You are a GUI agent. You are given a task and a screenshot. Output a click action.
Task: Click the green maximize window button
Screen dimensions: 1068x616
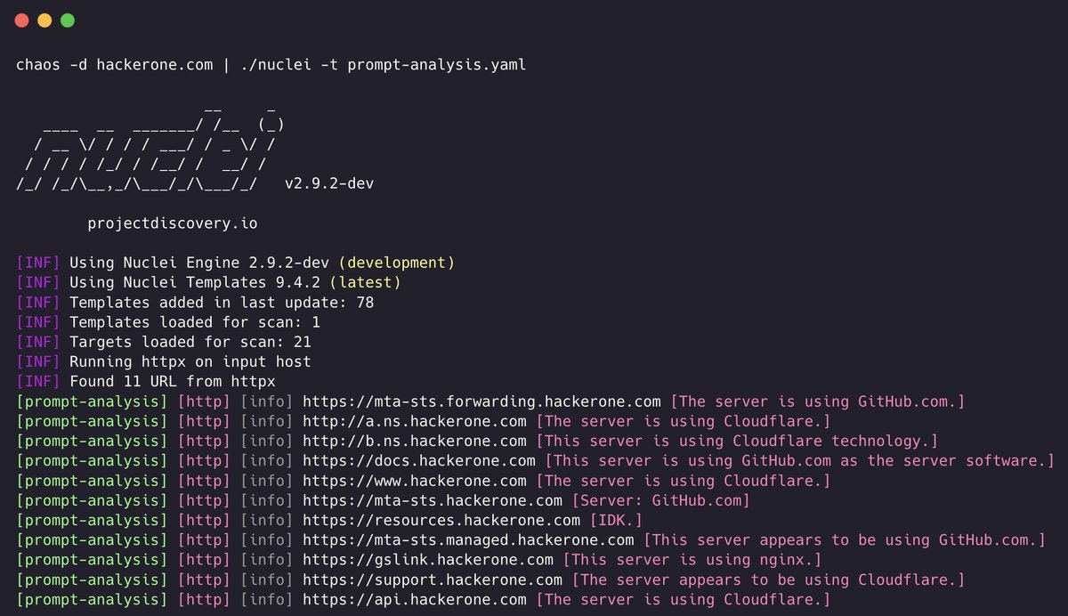(68, 20)
